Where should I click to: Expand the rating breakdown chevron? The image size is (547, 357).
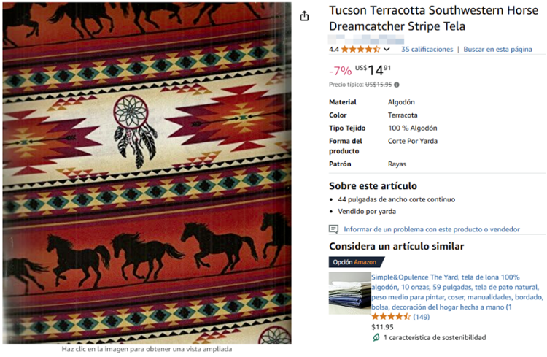(x=387, y=49)
